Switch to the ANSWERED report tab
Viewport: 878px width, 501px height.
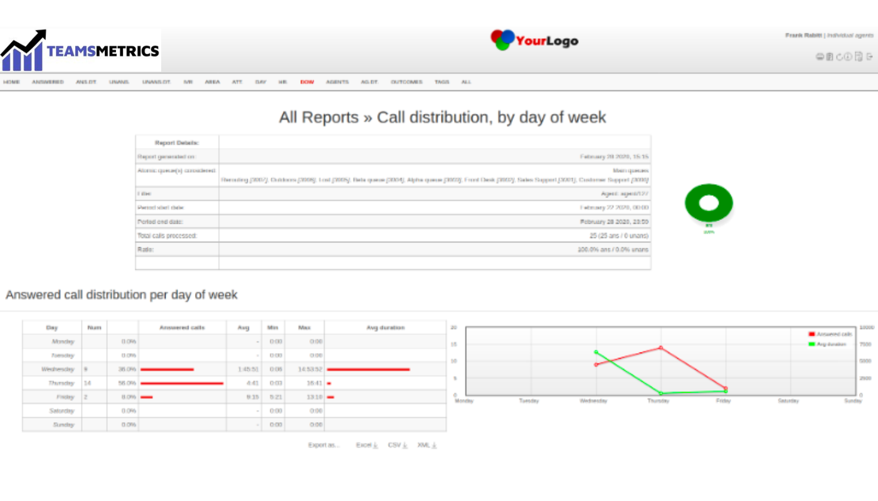[48, 82]
